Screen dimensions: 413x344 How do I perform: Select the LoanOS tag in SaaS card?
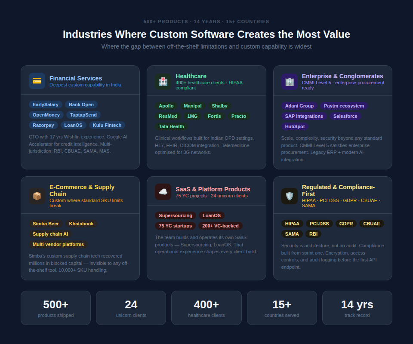pos(211,215)
